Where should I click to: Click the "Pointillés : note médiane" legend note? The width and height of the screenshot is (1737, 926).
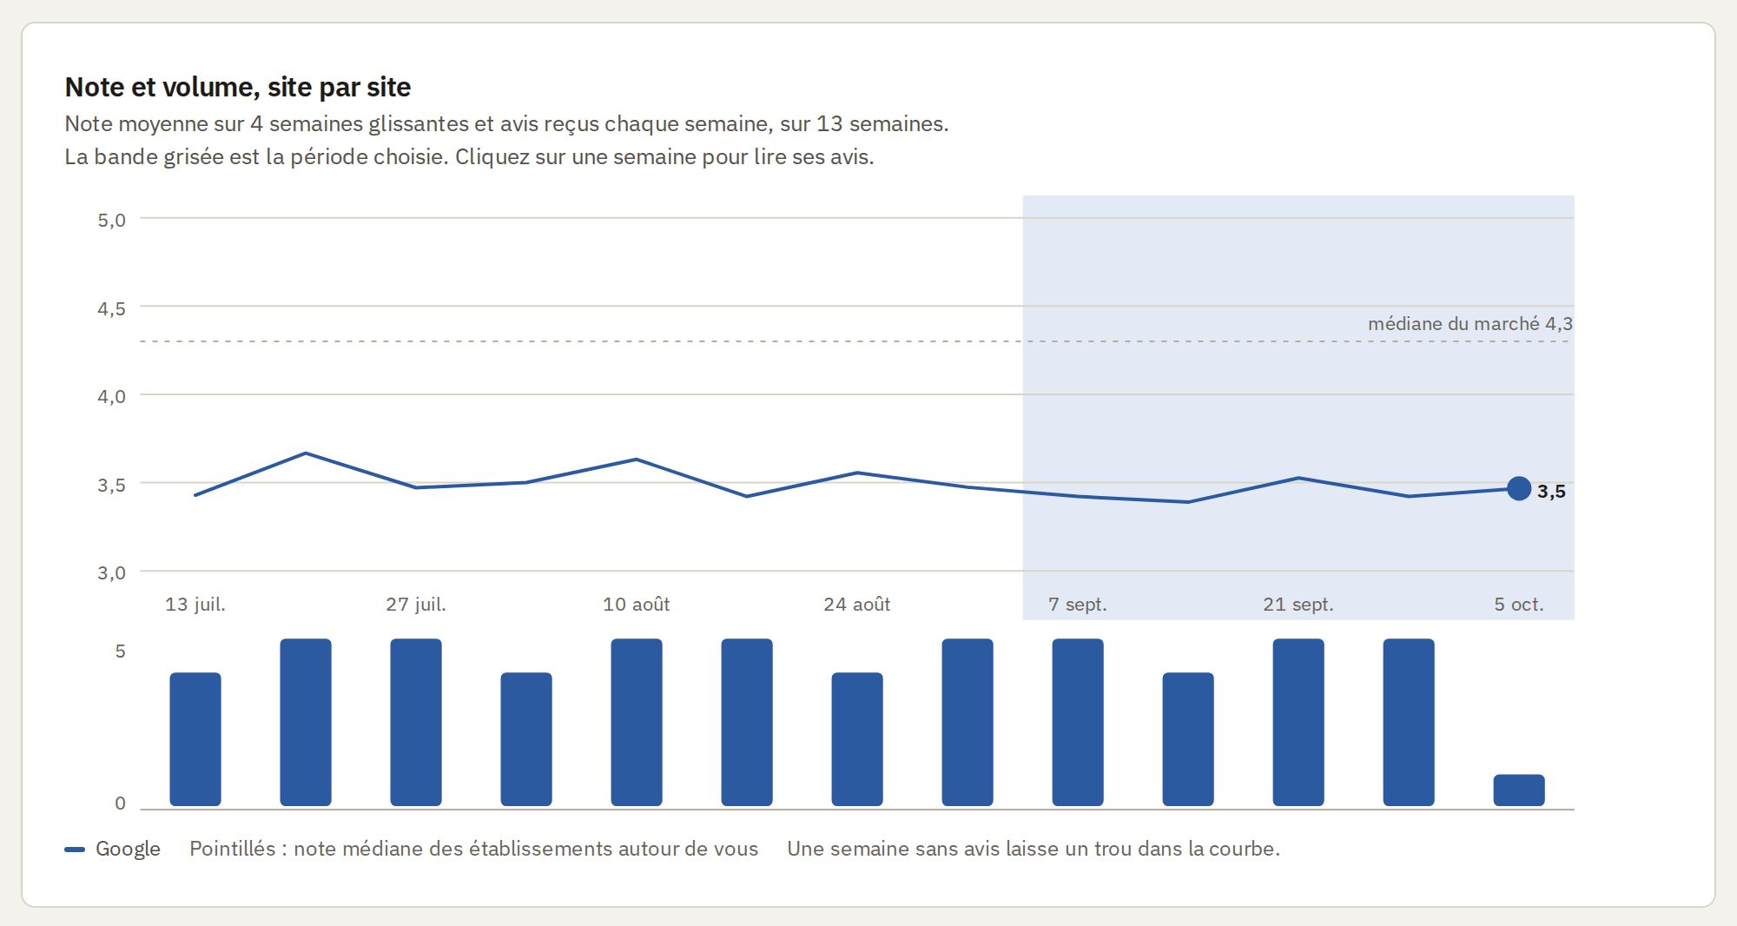pyautogui.click(x=473, y=849)
